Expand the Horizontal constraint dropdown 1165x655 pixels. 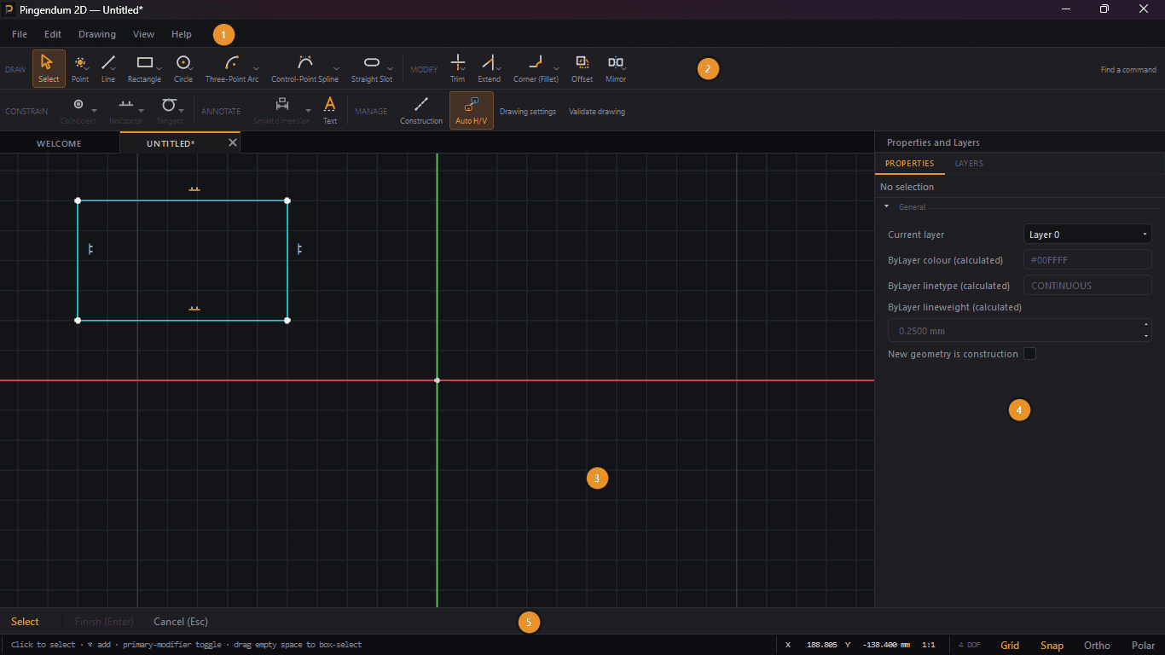140,111
